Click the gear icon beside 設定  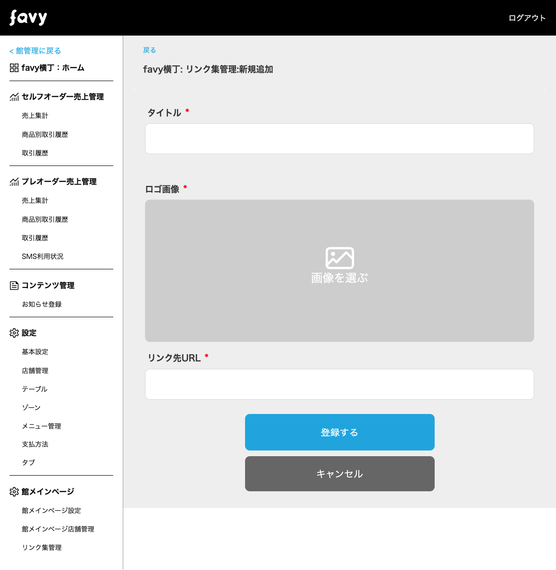coord(14,333)
